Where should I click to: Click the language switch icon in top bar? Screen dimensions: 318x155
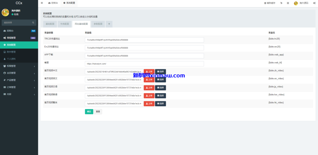pyautogui.click(x=281, y=3)
